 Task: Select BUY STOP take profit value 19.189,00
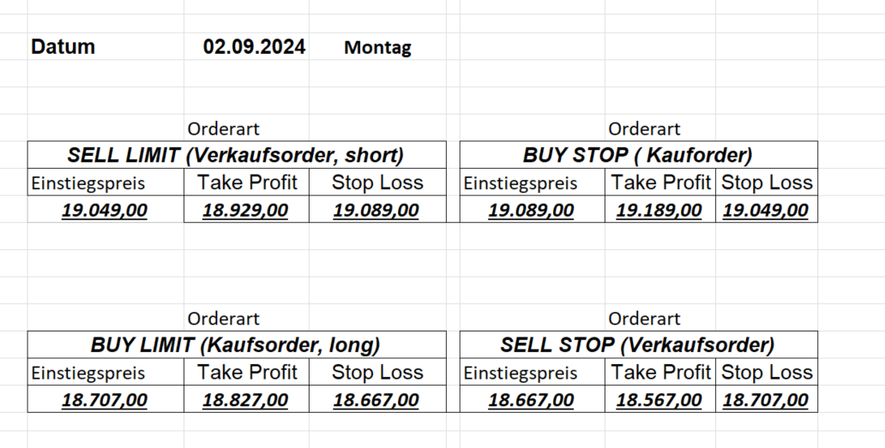point(659,210)
